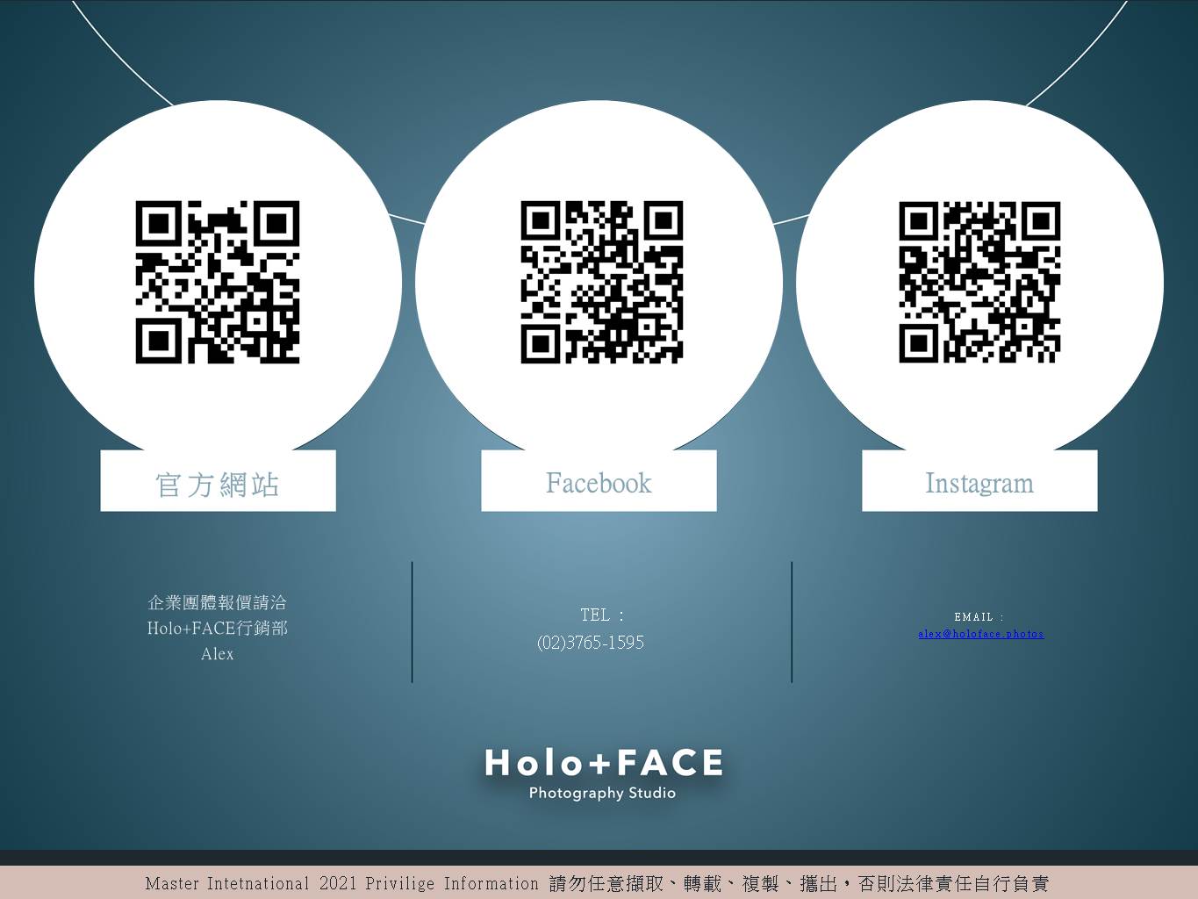Select the Instagram label box
The width and height of the screenshot is (1198, 899).
pyautogui.click(x=979, y=482)
